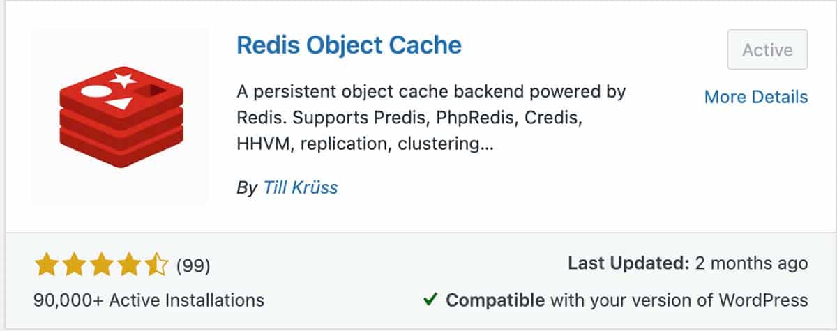Visit author Till Krüss link
The image size is (837, 331).
[x=300, y=187]
